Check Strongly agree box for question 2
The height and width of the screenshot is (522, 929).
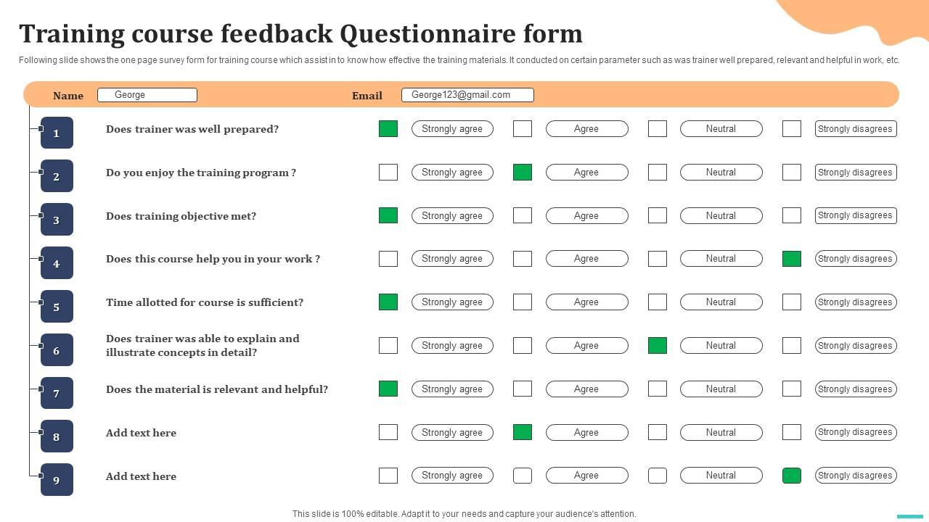[x=388, y=173]
